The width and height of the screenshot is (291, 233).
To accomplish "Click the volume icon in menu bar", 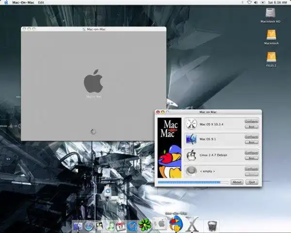I will click(256, 2).
